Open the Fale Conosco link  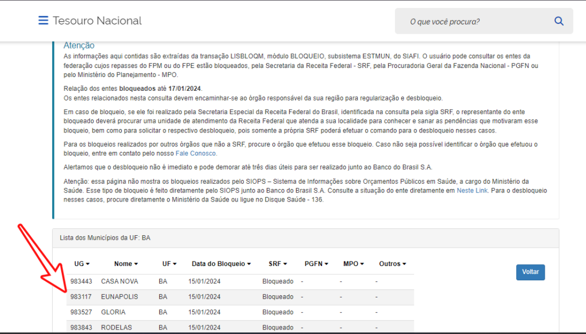(196, 154)
